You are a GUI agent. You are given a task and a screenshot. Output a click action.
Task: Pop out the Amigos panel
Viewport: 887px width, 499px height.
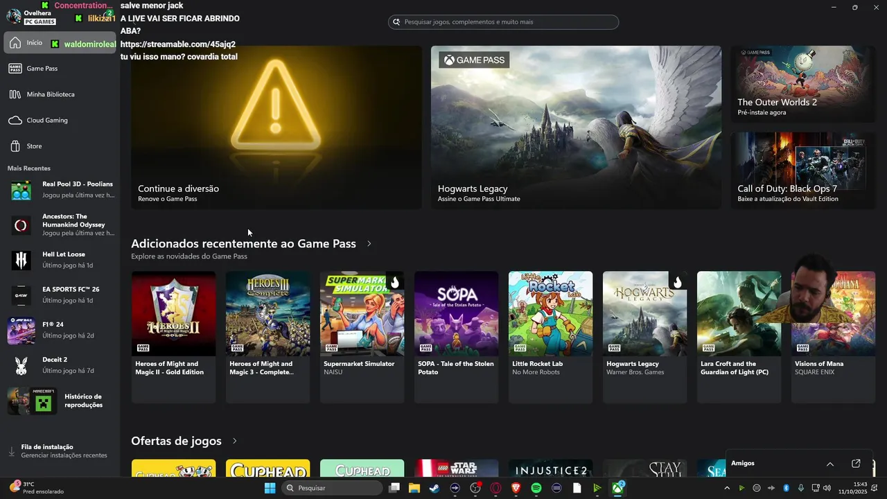[x=856, y=464]
